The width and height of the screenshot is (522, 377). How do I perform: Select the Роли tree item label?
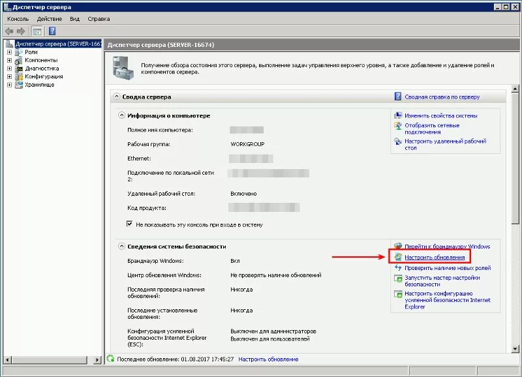tap(31, 52)
